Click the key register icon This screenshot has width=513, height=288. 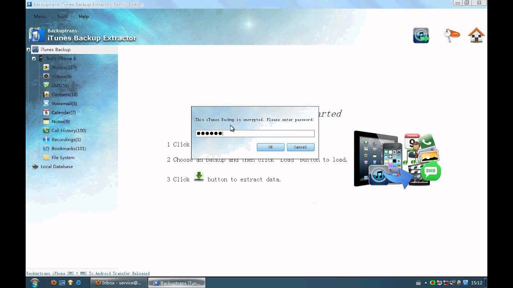[452, 35]
